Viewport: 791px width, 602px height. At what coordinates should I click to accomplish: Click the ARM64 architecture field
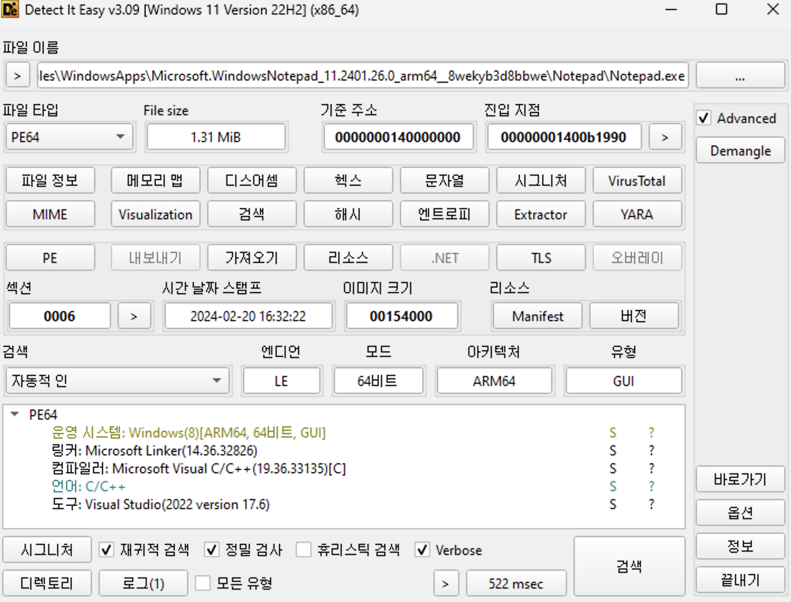point(494,381)
